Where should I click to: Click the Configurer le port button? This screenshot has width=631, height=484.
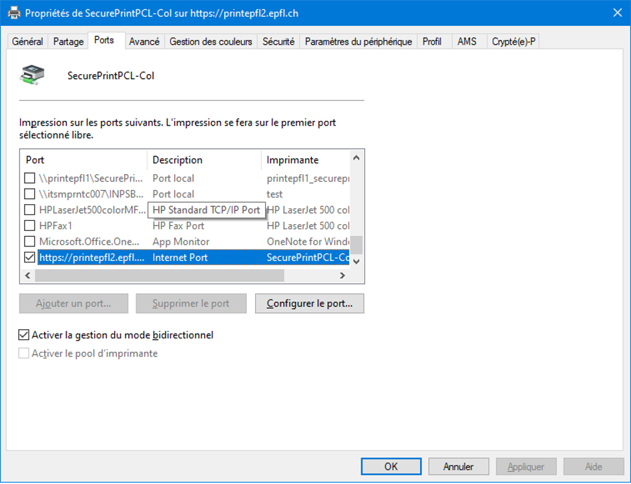309,303
